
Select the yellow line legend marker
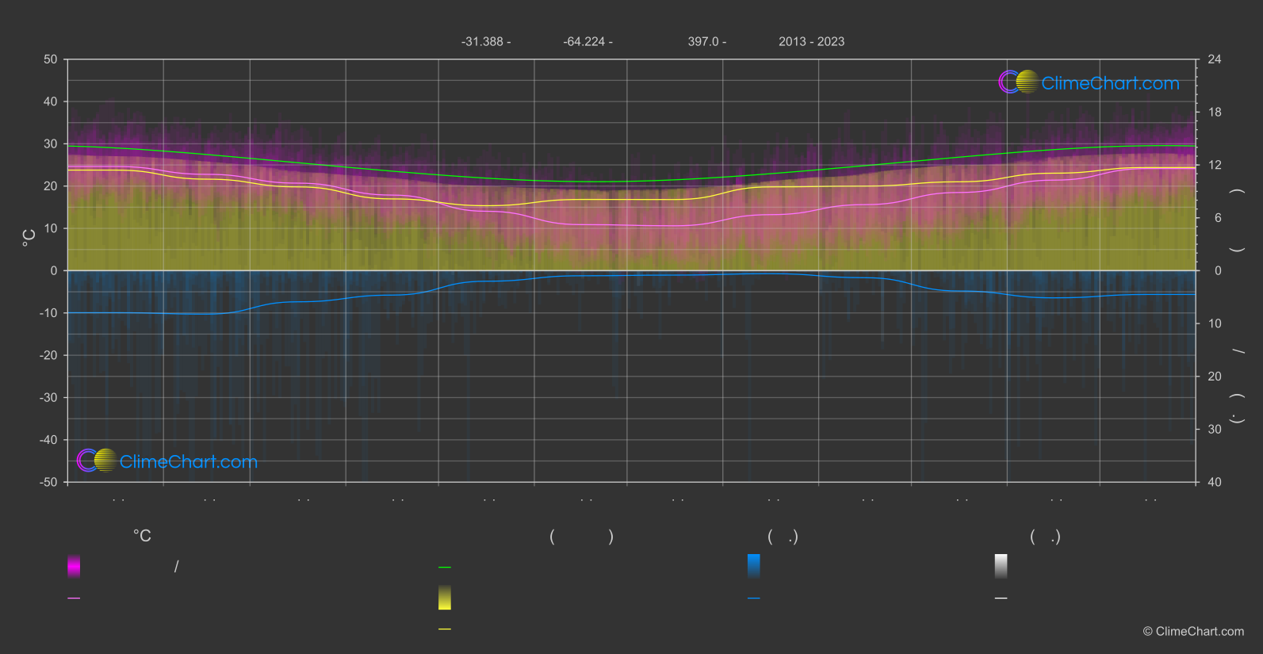[x=445, y=629]
